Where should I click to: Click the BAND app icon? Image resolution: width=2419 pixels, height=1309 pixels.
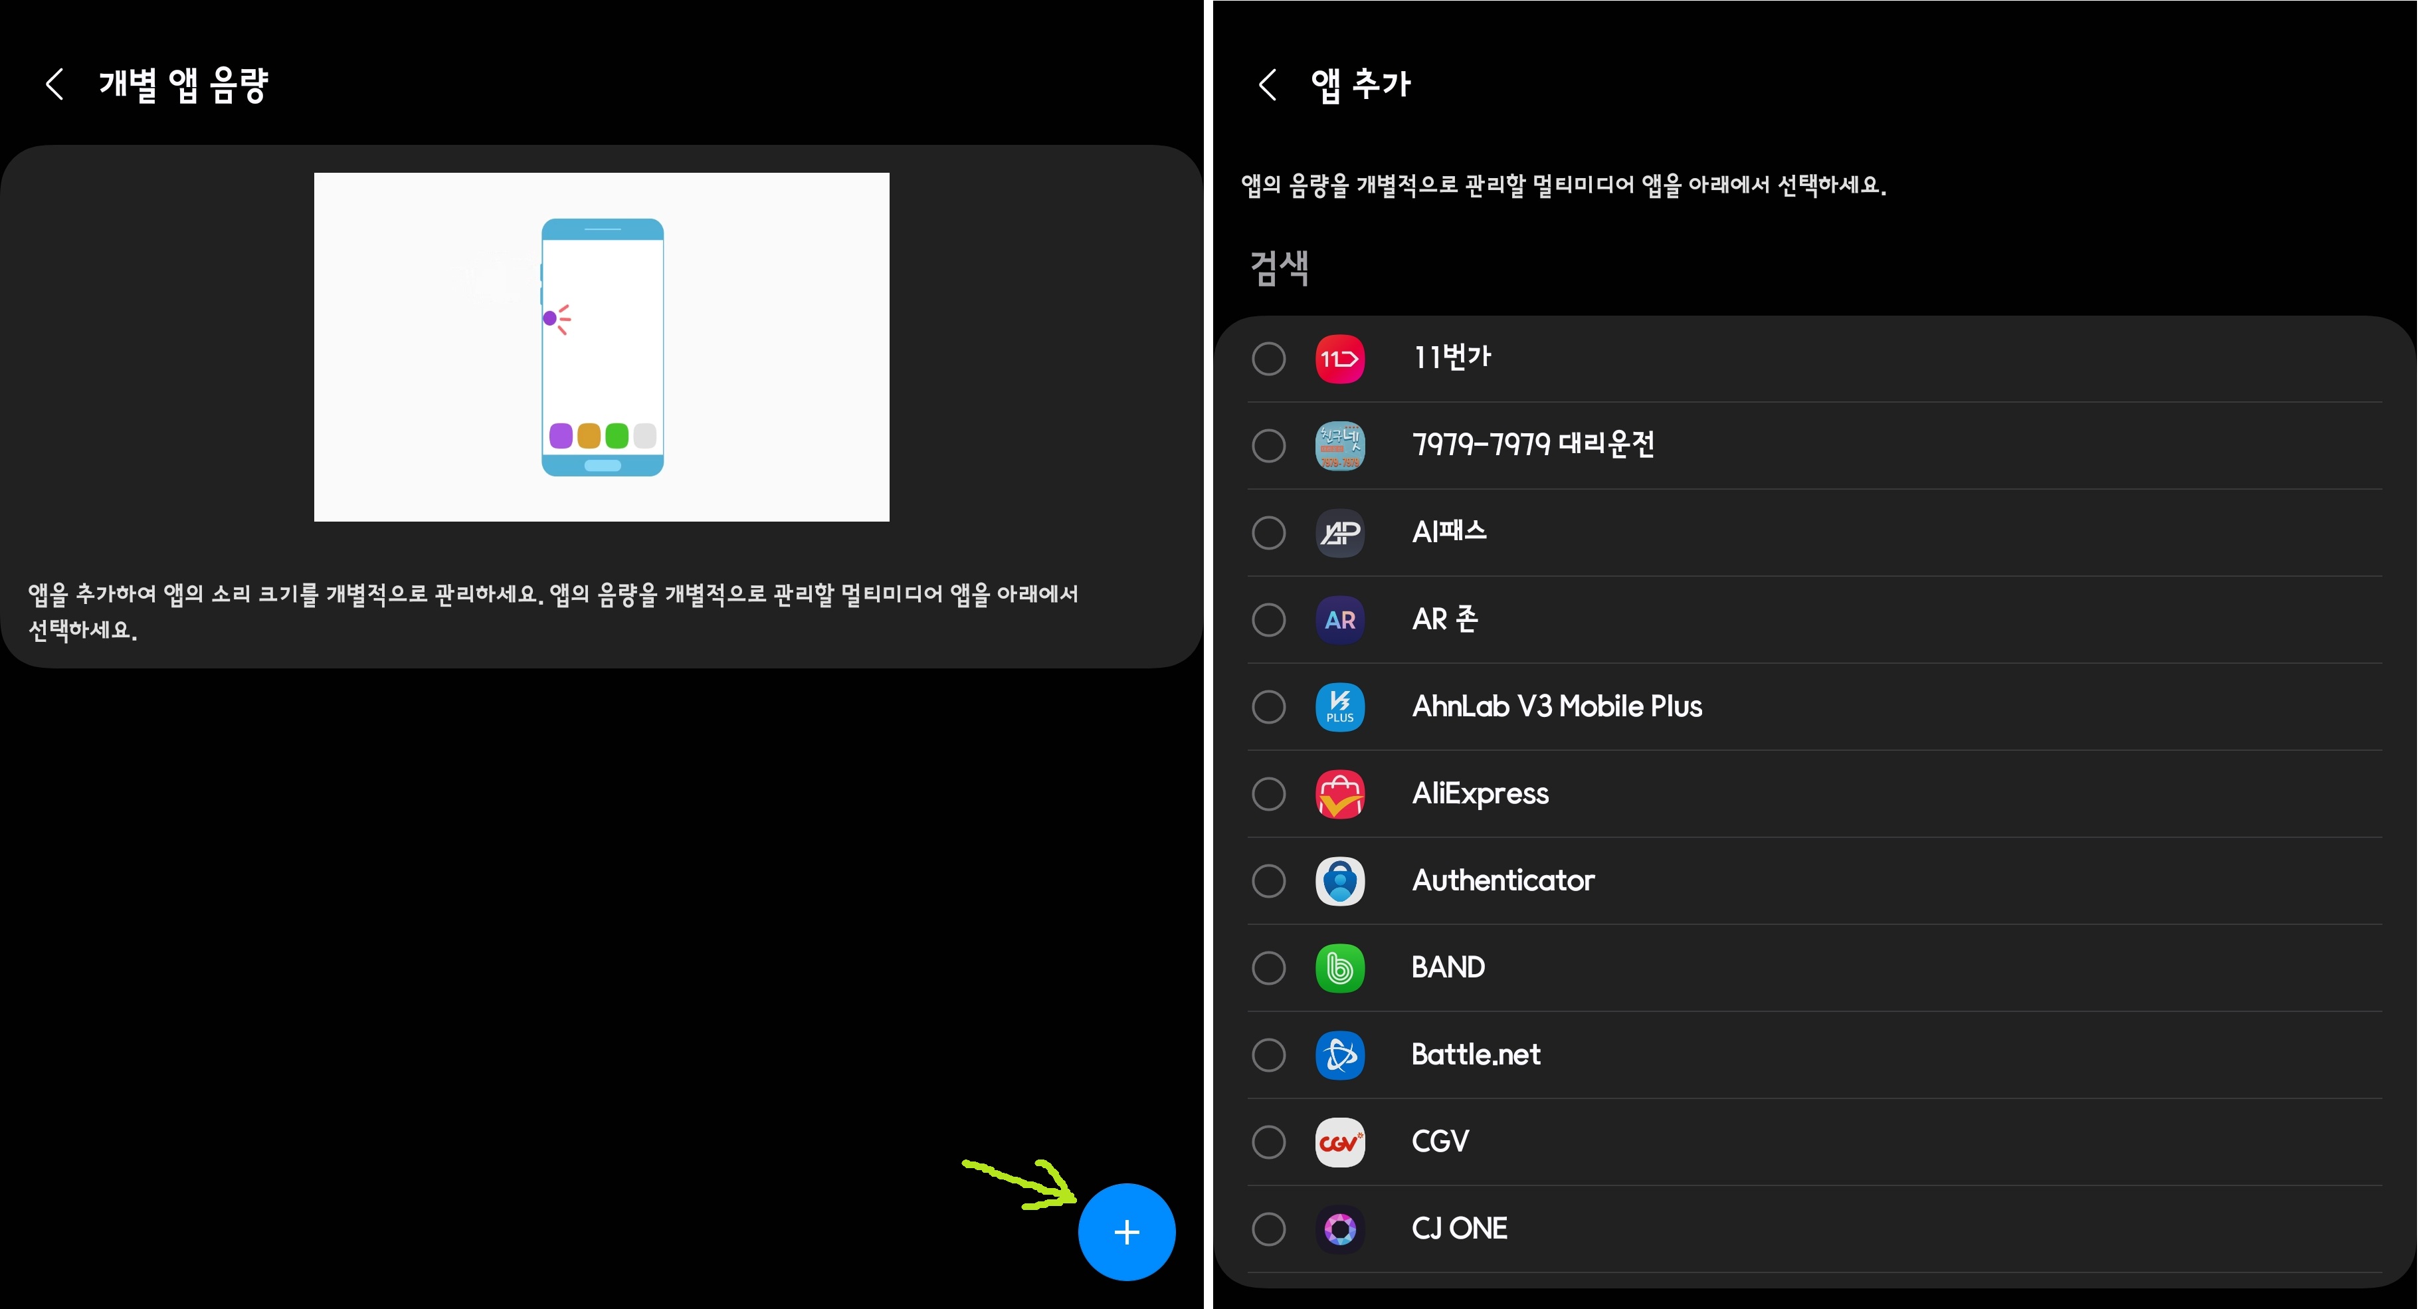[1339, 968]
